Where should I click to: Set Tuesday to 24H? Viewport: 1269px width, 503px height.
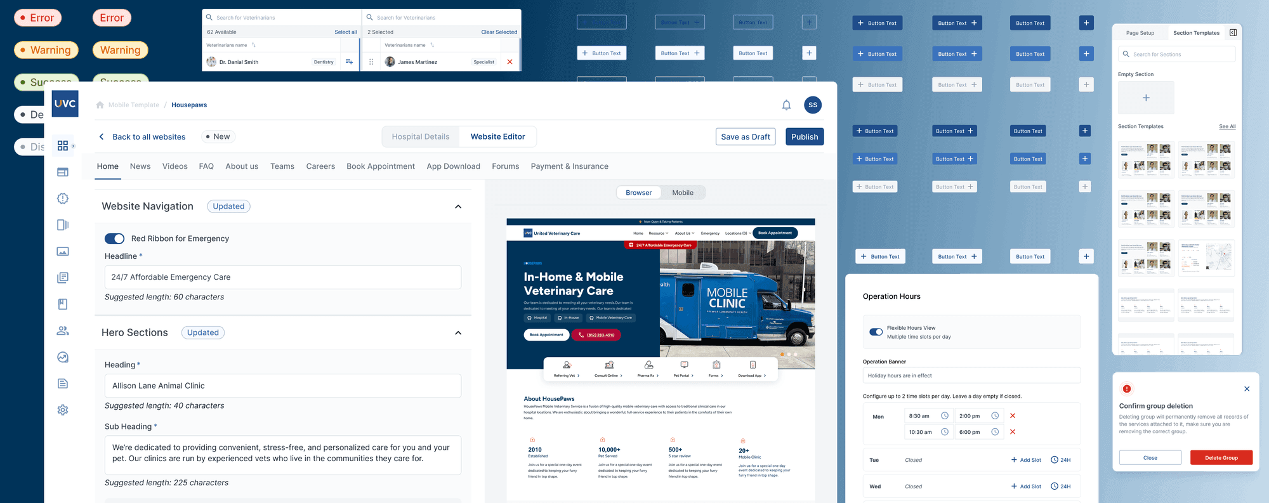(1061, 460)
